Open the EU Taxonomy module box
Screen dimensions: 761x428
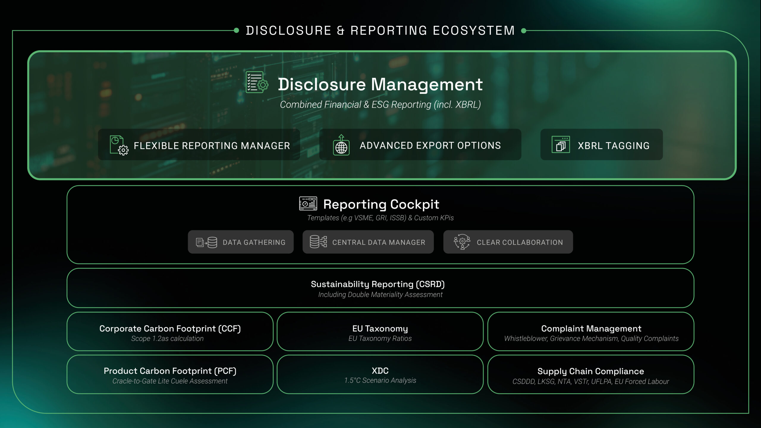click(x=380, y=332)
